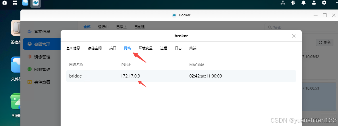Select the Docker whale taskbar icon
The image size is (338, 126).
(36, 3)
